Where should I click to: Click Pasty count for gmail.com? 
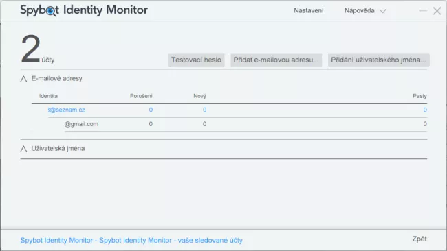click(x=425, y=124)
